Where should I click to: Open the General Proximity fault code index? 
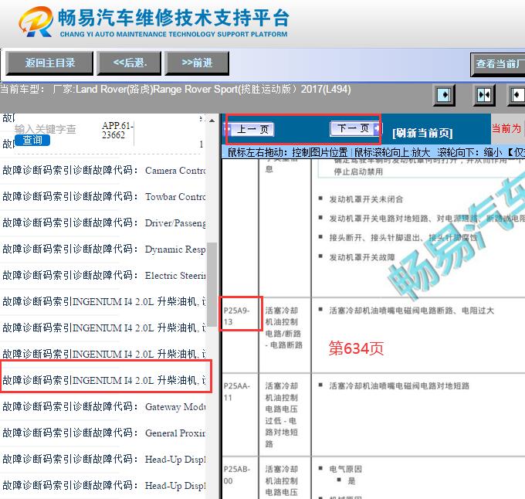103,433
